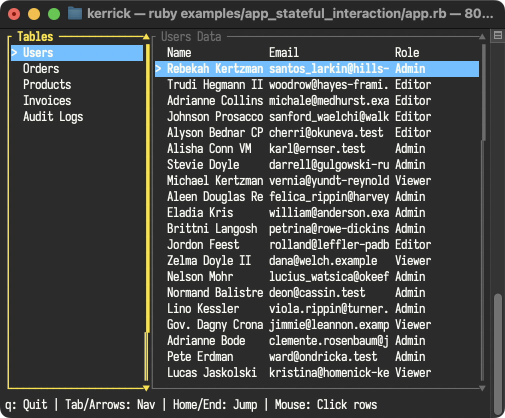Click email karl@ernser.test
The height and width of the screenshot is (418, 505).
tap(317, 149)
